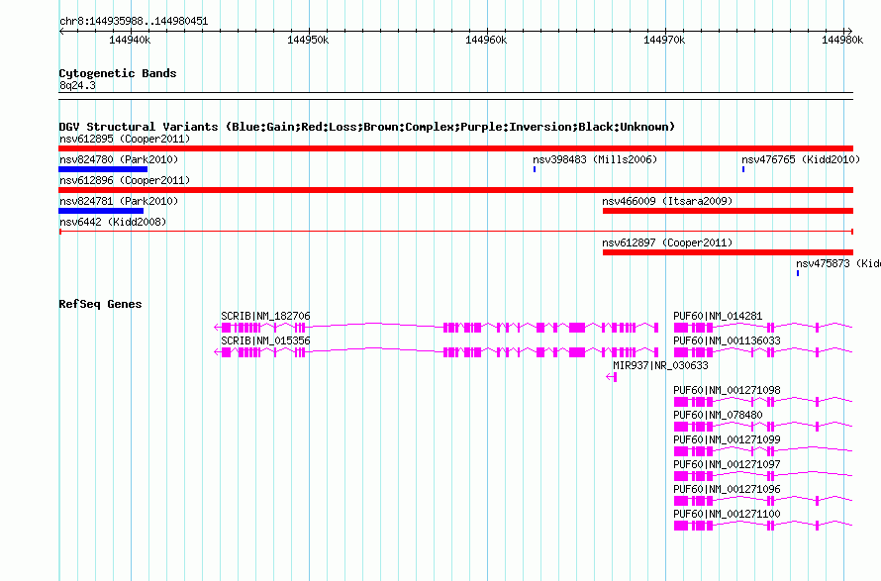Open the nsv612896 (Cooper2011) label
881x581 pixels.
[125, 180]
